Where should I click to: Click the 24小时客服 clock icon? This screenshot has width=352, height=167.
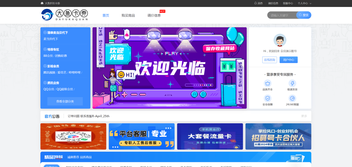point(292,98)
